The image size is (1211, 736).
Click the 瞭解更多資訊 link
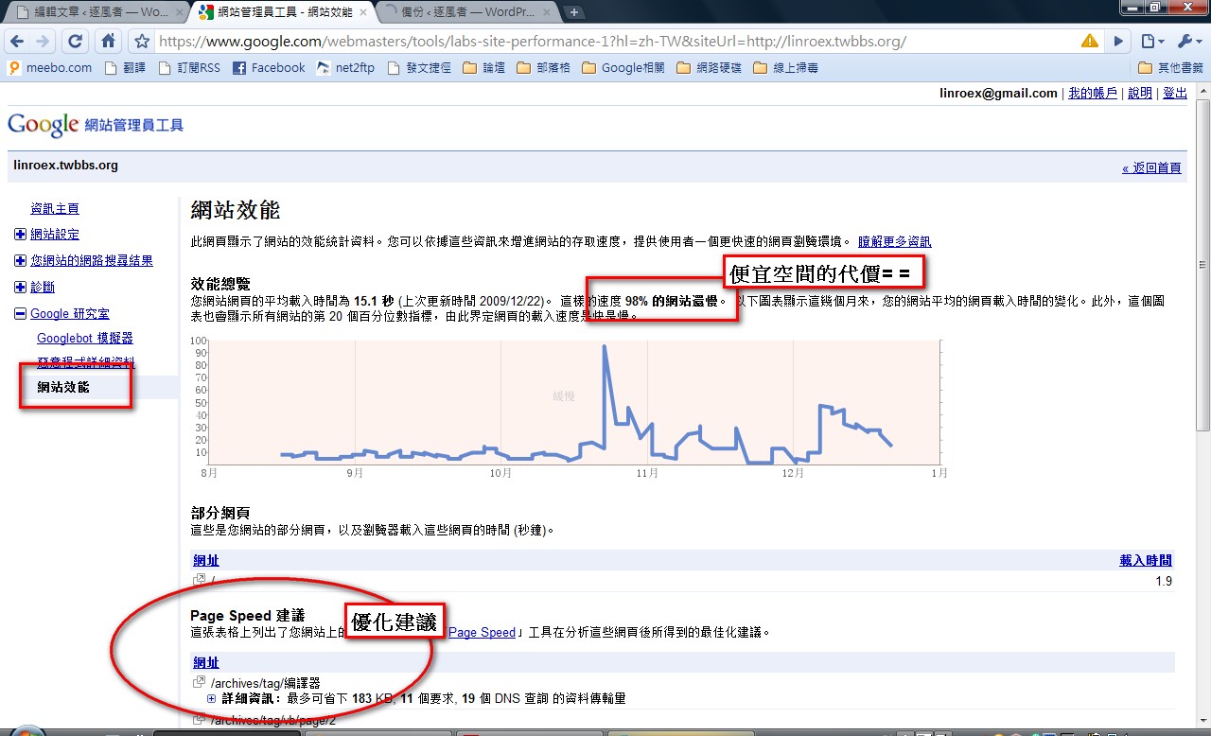(x=894, y=242)
